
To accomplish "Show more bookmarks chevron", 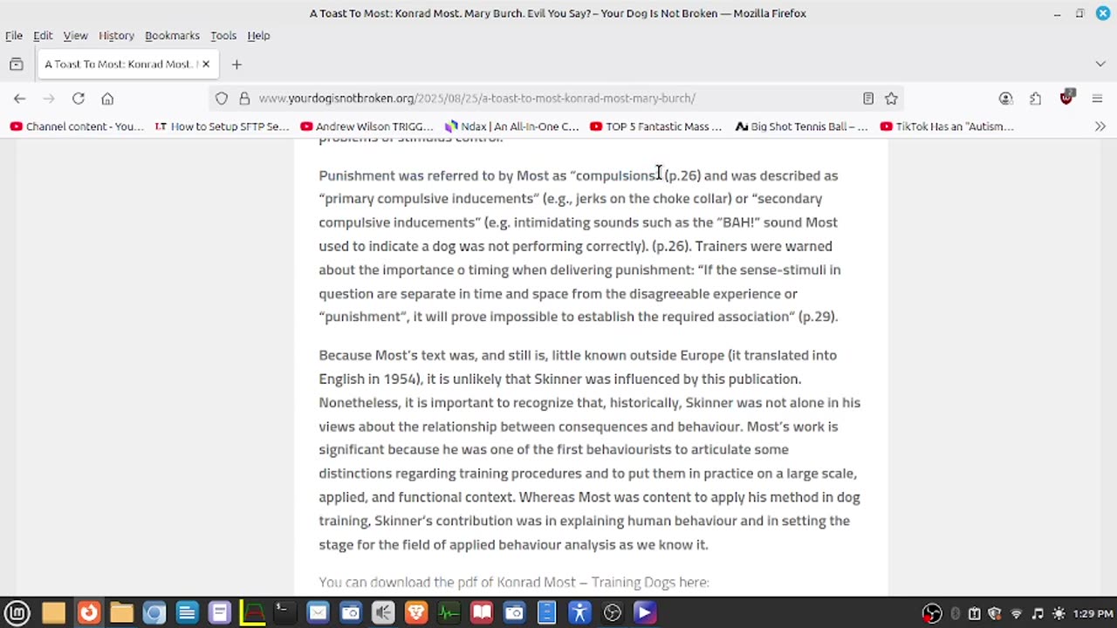I will tap(1100, 126).
